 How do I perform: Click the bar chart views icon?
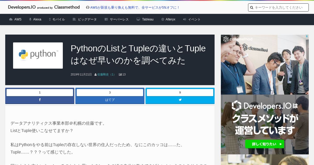120,75
